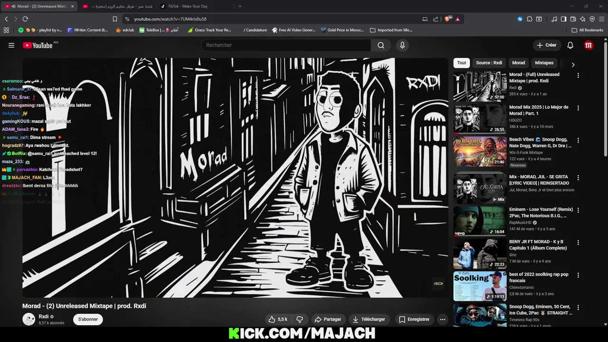Select the Mixtapes filter chip
608x342 pixels.
pos(544,63)
